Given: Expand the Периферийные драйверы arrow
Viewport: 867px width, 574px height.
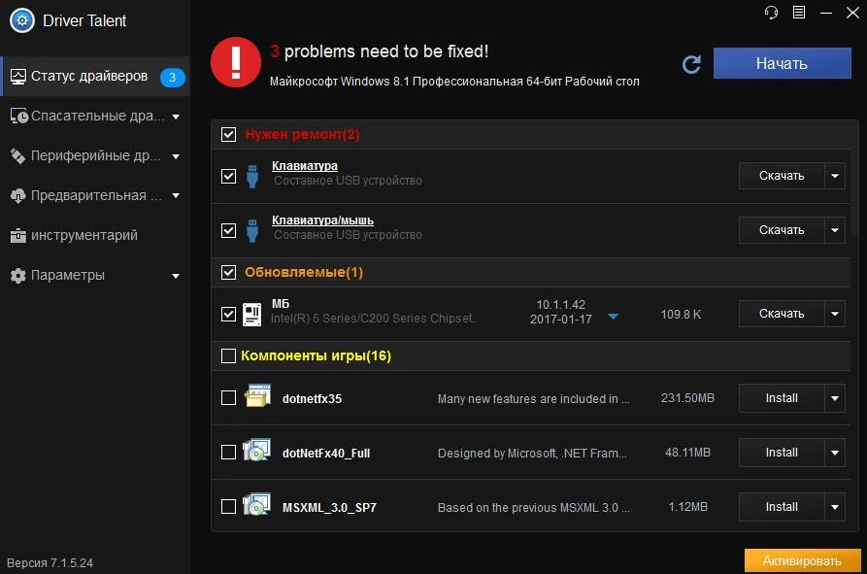Looking at the screenshot, I should pyautogui.click(x=176, y=156).
